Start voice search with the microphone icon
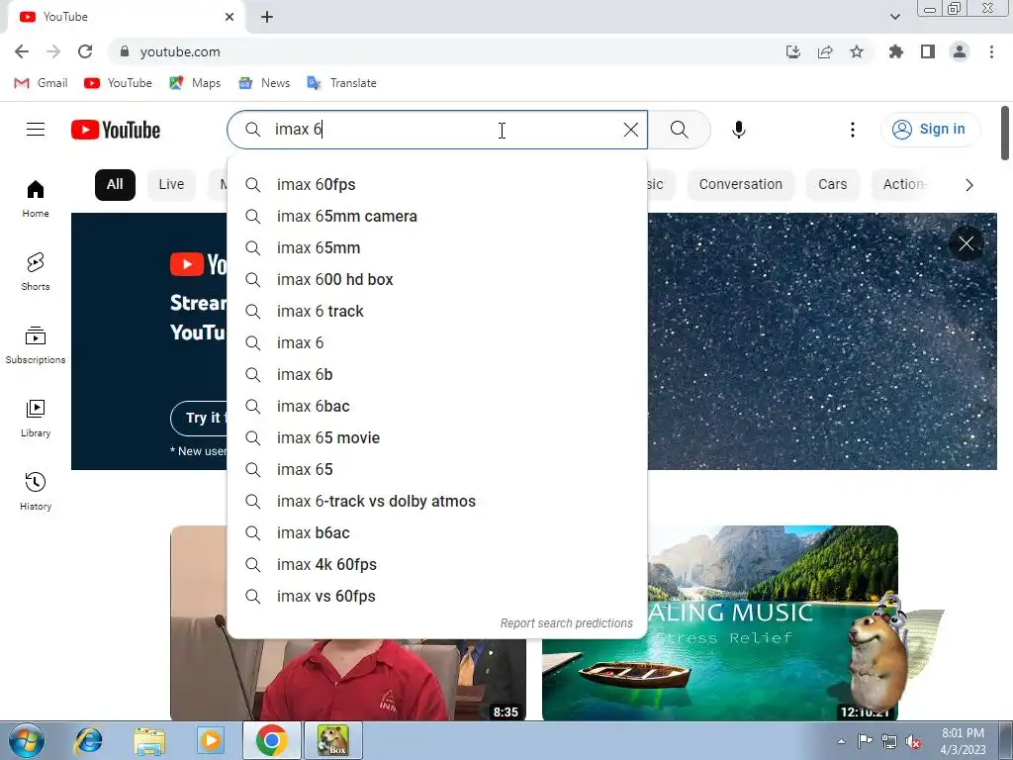The image size is (1013, 760). tap(738, 130)
